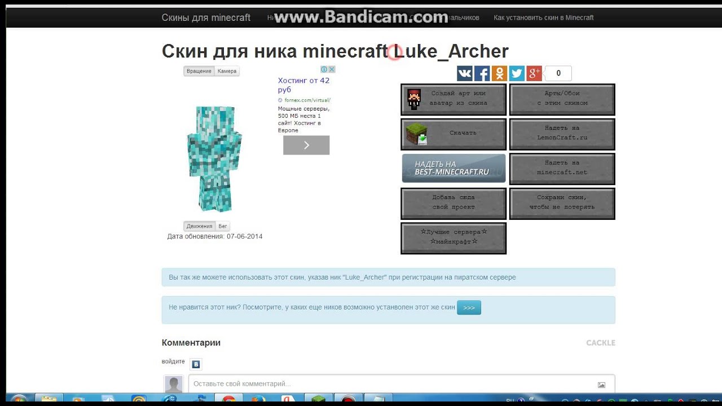Click Надеть на minecraft.net

pos(562,169)
